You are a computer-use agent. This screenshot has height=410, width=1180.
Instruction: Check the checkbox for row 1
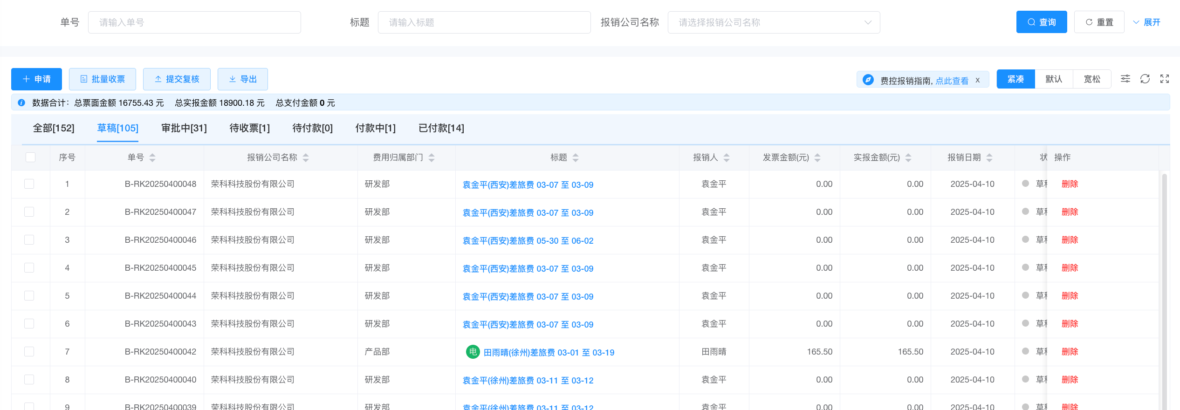[29, 184]
